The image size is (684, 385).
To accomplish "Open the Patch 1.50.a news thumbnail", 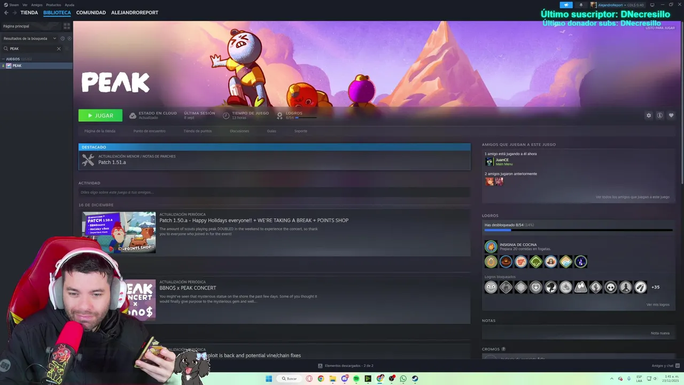I will click(119, 232).
